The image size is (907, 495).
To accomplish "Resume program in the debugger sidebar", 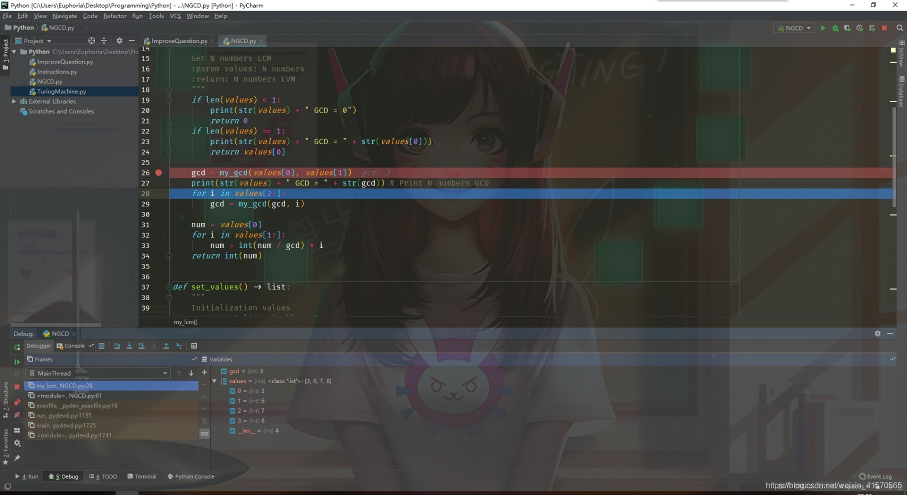I will (x=17, y=361).
